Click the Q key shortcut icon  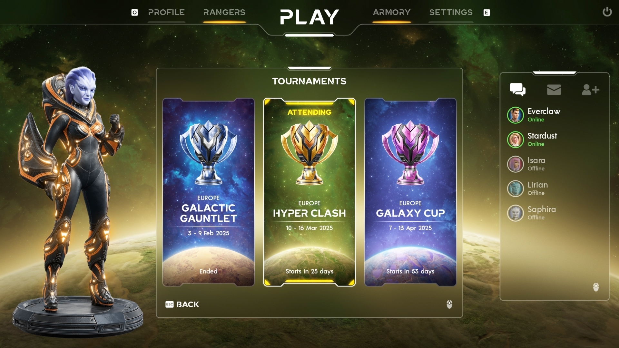[x=134, y=13]
